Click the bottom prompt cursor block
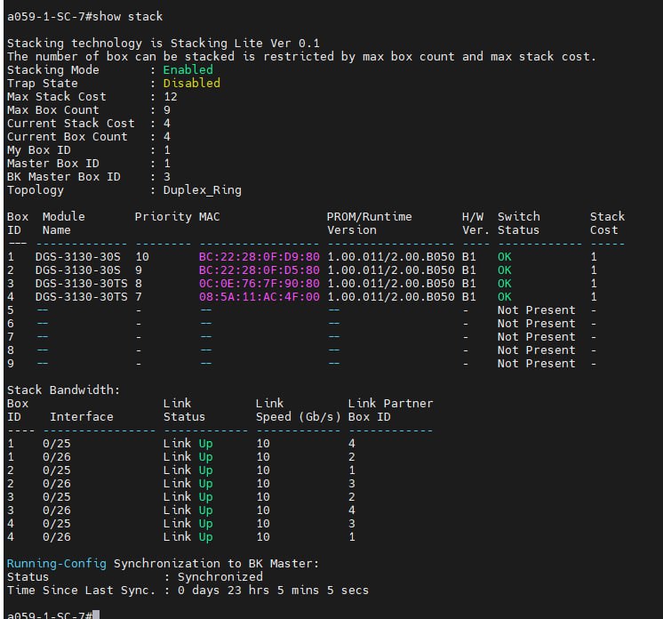This screenshot has height=619, width=663. [x=96, y=615]
